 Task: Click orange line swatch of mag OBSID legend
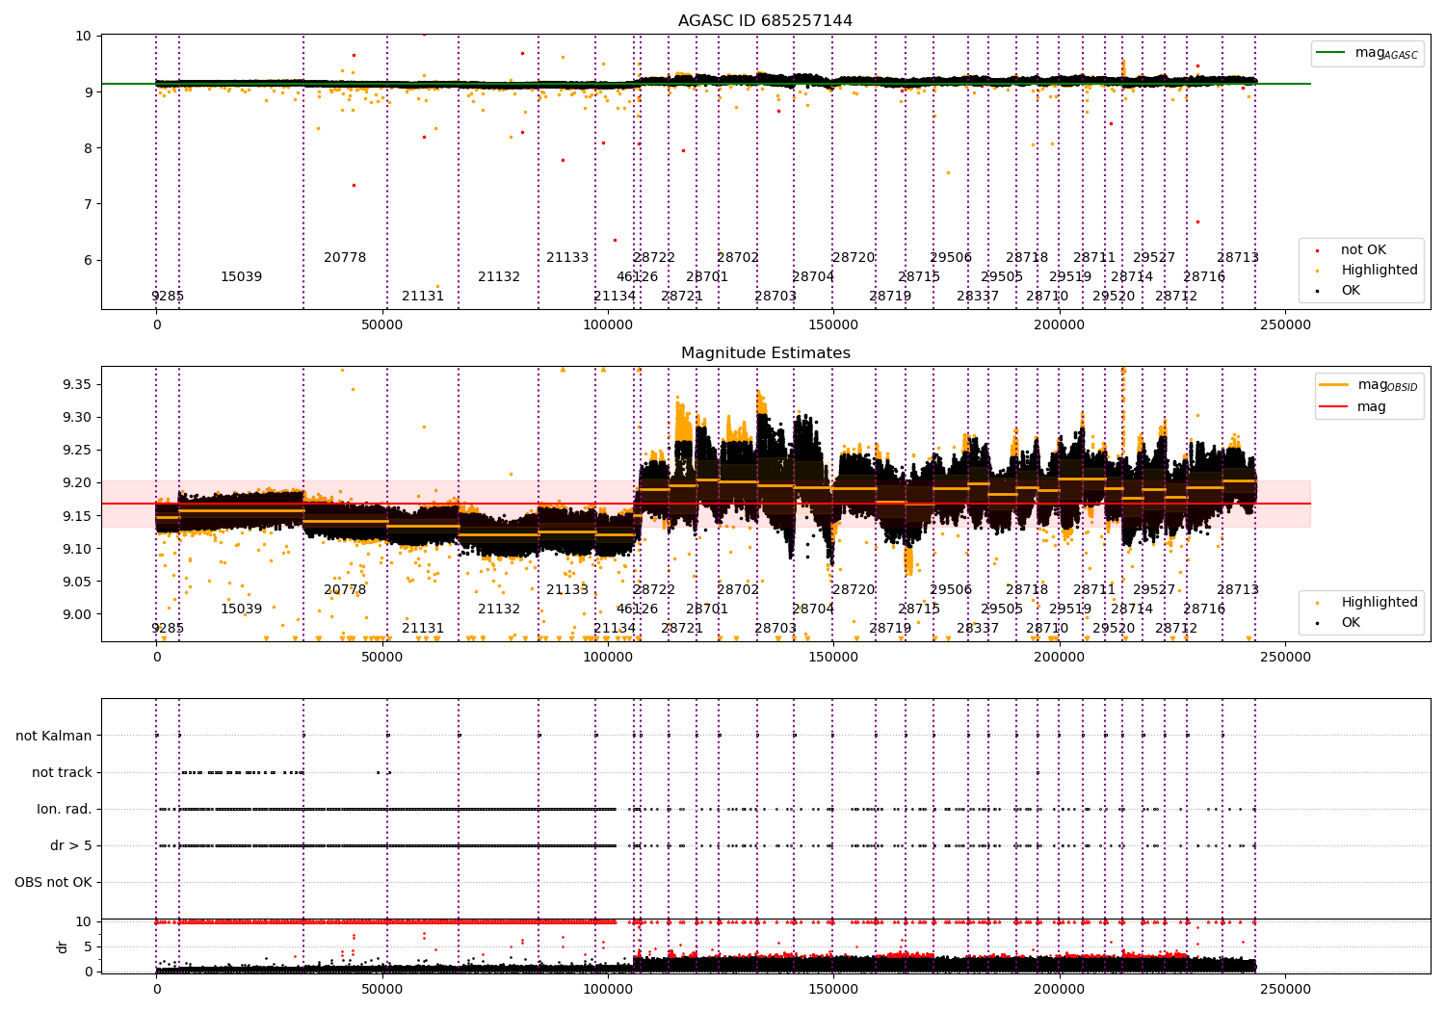1334,385
